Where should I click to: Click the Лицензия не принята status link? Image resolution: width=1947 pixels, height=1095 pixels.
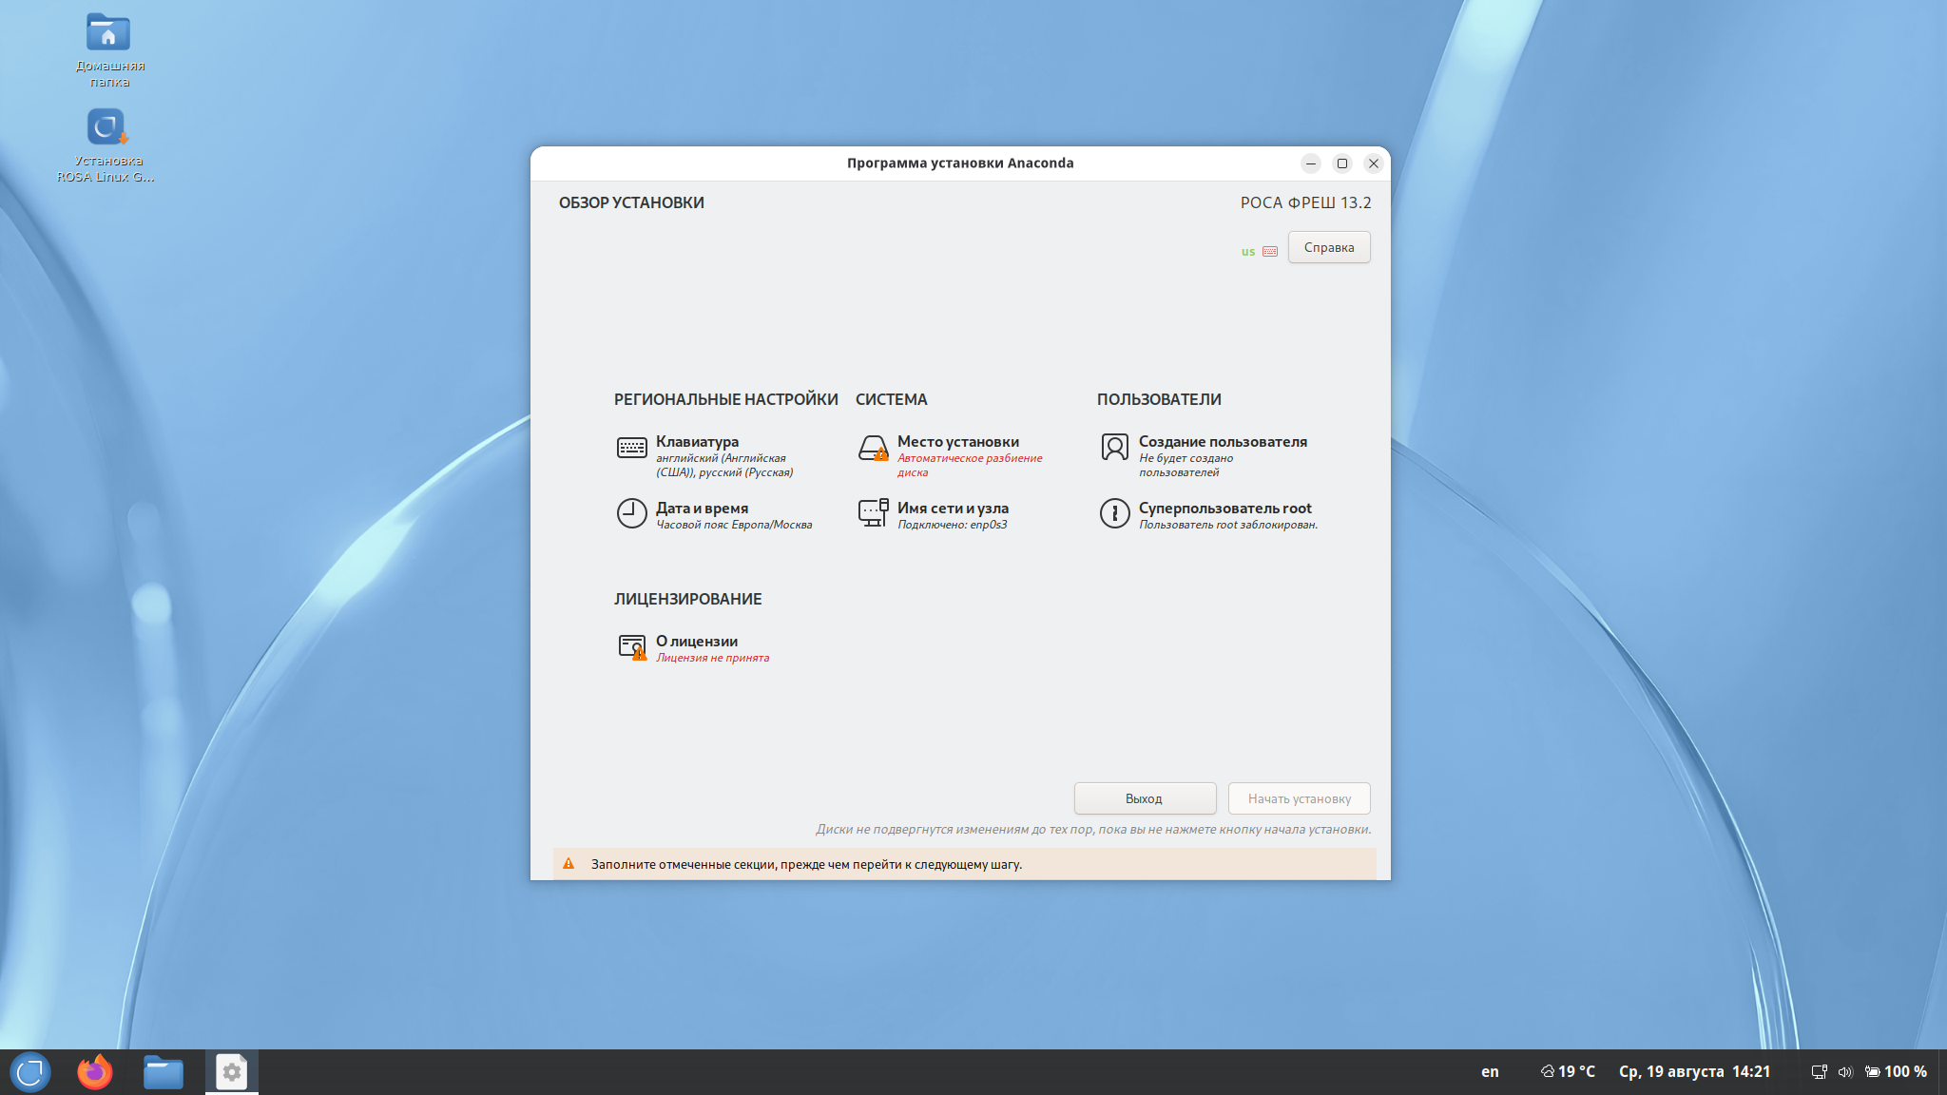pyautogui.click(x=712, y=658)
